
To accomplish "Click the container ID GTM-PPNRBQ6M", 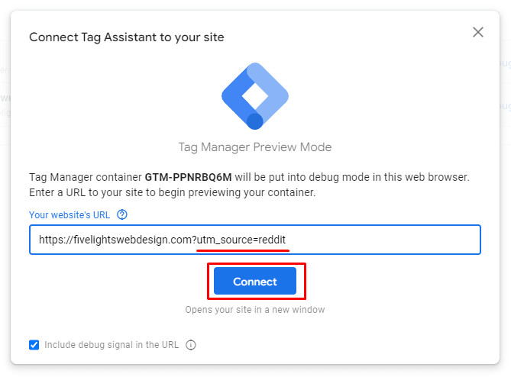I will [x=188, y=177].
